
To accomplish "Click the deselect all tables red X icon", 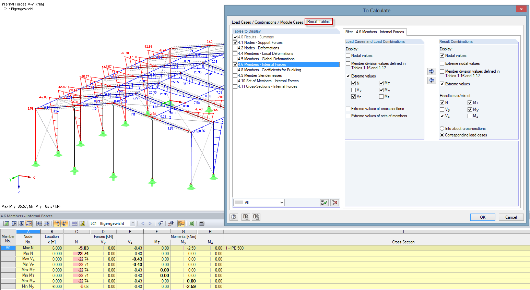I will point(334,203).
